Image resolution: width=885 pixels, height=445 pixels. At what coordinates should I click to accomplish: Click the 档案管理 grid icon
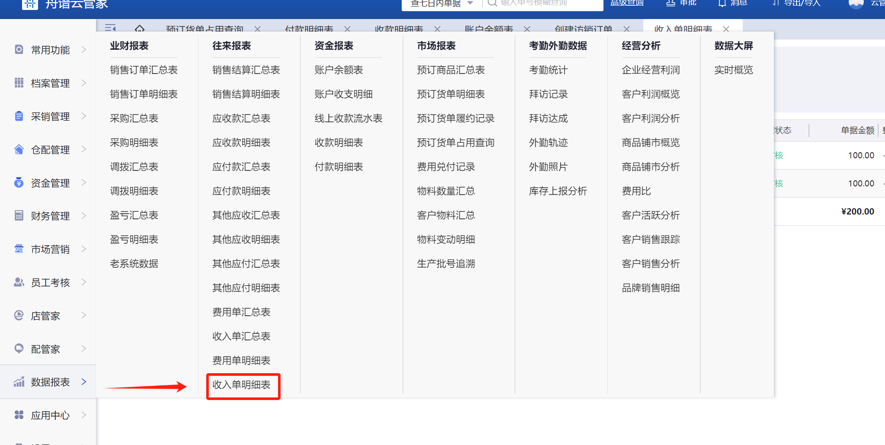(x=19, y=83)
